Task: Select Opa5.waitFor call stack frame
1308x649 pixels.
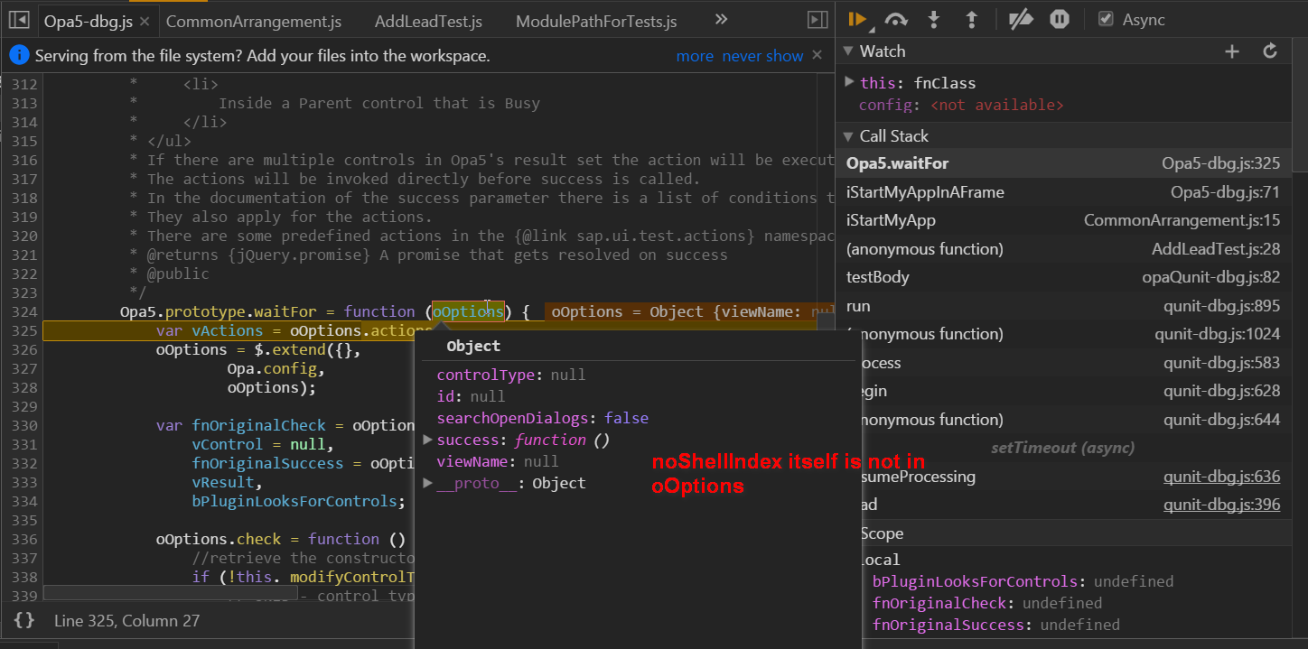Action: (1063, 163)
